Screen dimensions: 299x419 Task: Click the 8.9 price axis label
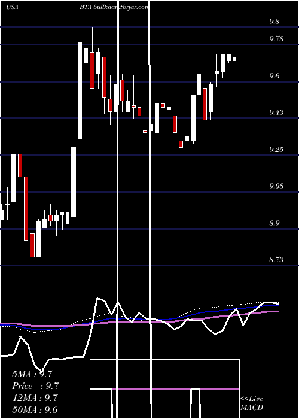pos(274,223)
